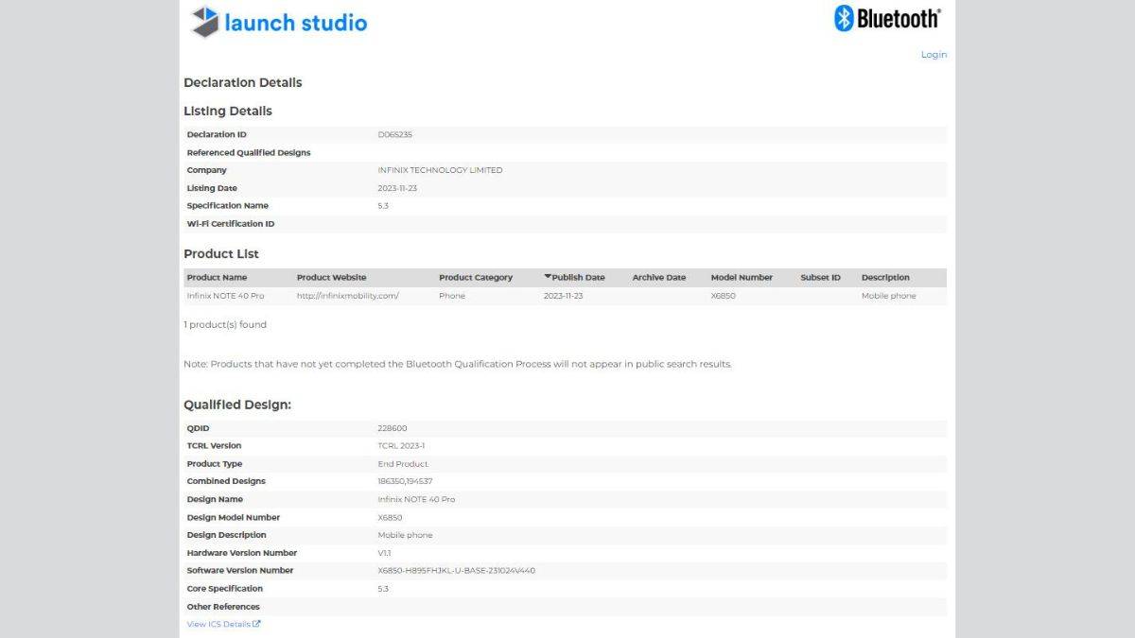The height and width of the screenshot is (638, 1135).
Task: Select Core Specification value 5.3
Action: pyautogui.click(x=383, y=589)
